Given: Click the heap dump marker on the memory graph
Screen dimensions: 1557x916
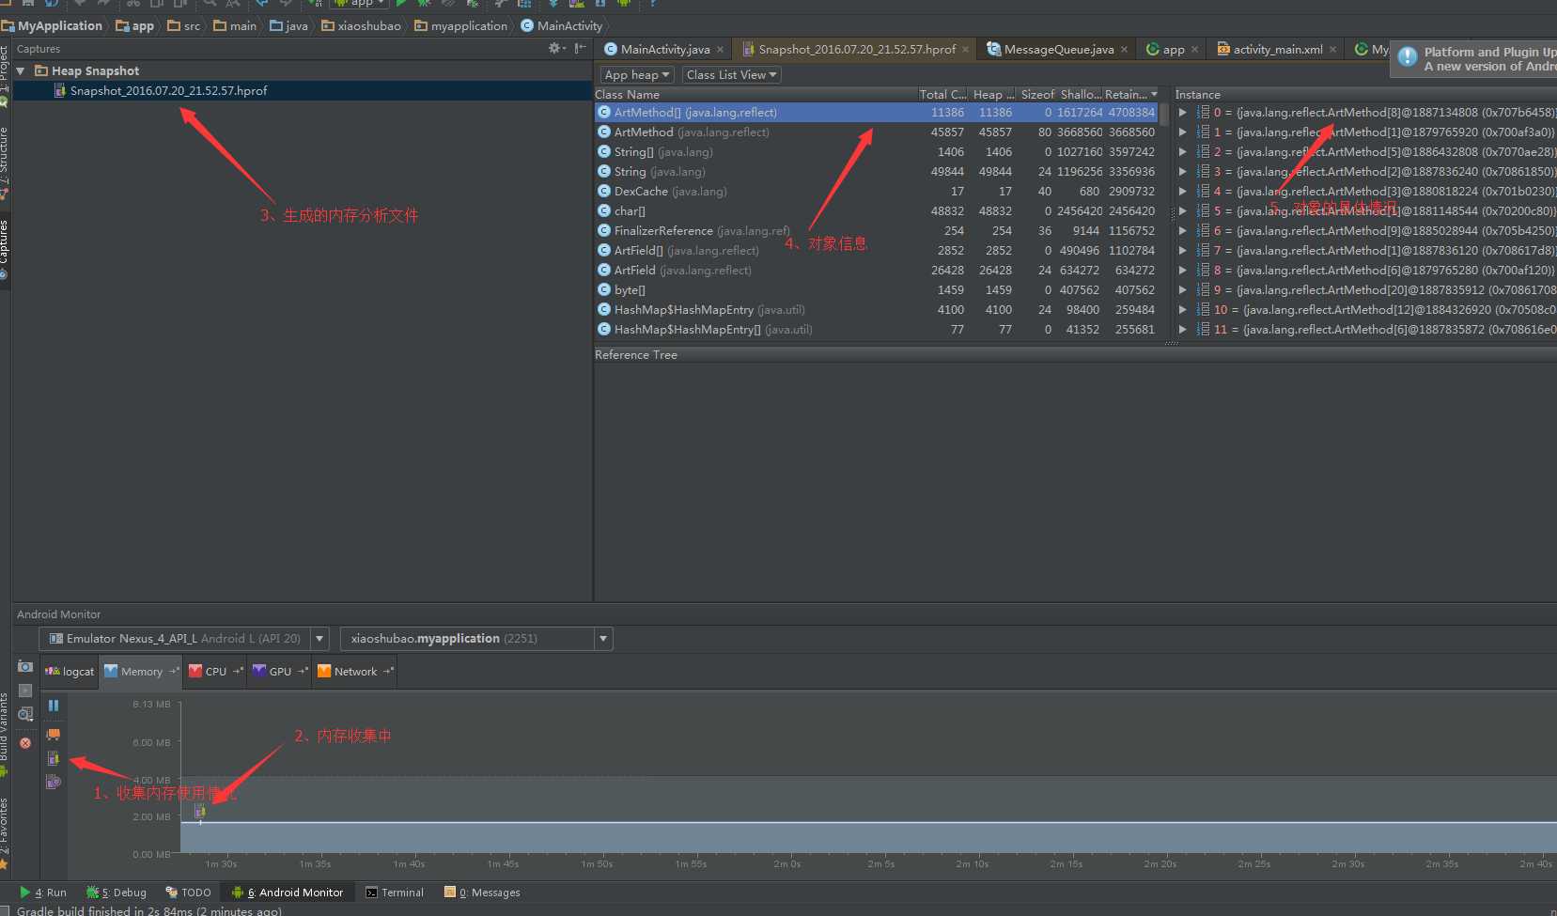Looking at the screenshot, I should click(x=199, y=811).
